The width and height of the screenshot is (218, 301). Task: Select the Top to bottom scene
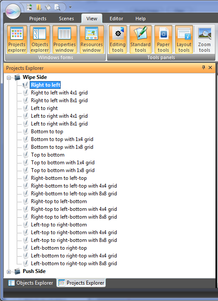click(x=48, y=155)
